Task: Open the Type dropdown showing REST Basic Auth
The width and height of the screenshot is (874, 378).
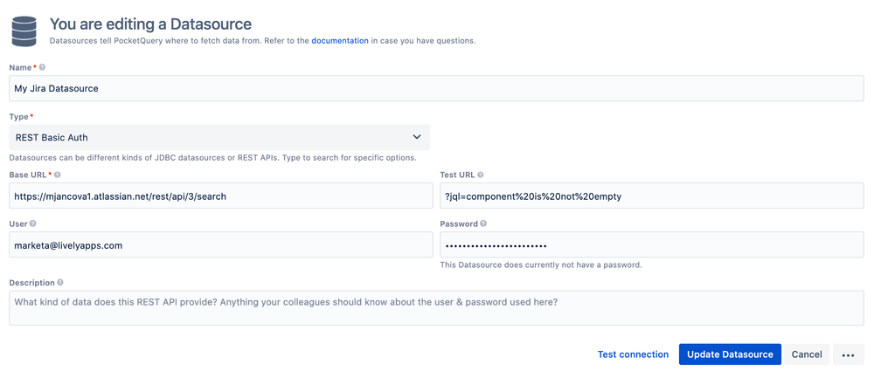Action: tap(219, 137)
